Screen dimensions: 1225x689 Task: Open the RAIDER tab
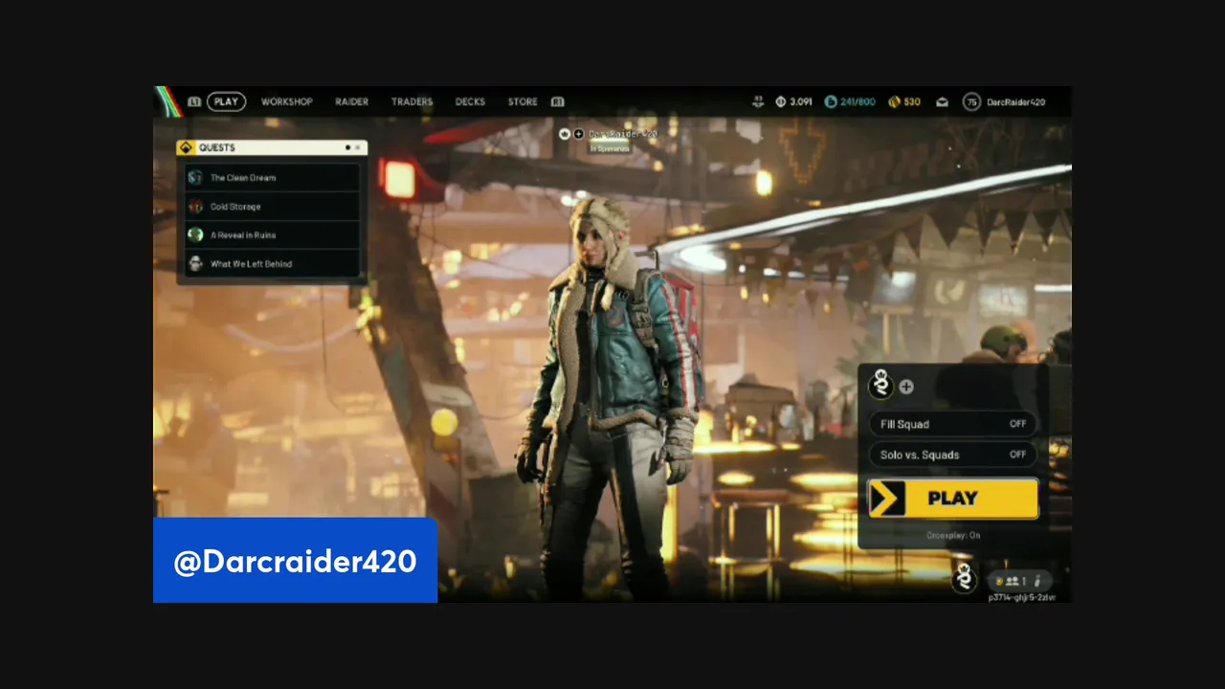point(351,101)
